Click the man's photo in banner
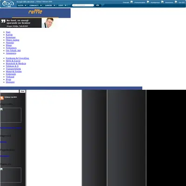 pyautogui.click(x=48, y=23)
